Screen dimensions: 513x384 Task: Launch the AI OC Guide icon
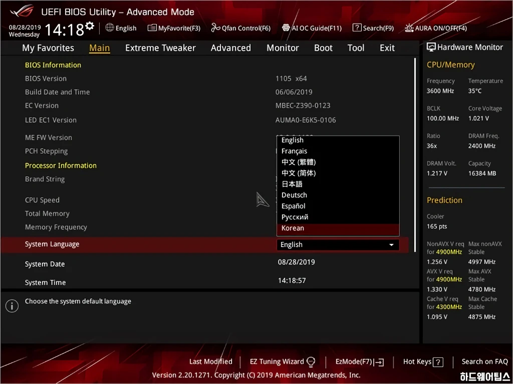pyautogui.click(x=286, y=28)
